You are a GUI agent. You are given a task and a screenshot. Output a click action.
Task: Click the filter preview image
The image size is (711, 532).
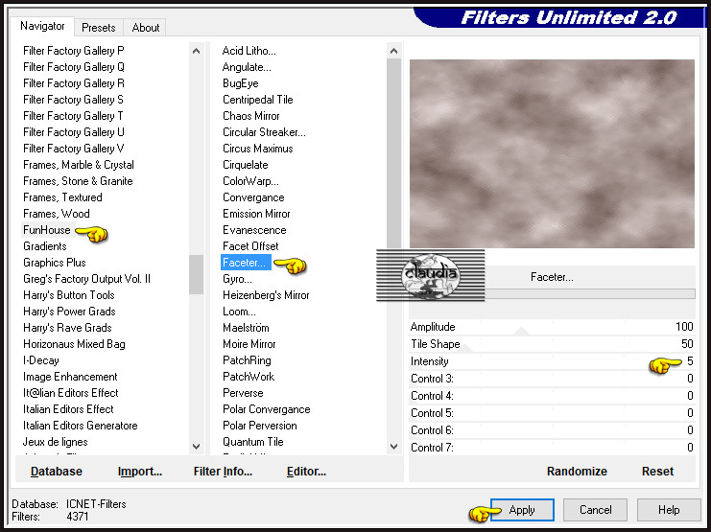coord(552,153)
